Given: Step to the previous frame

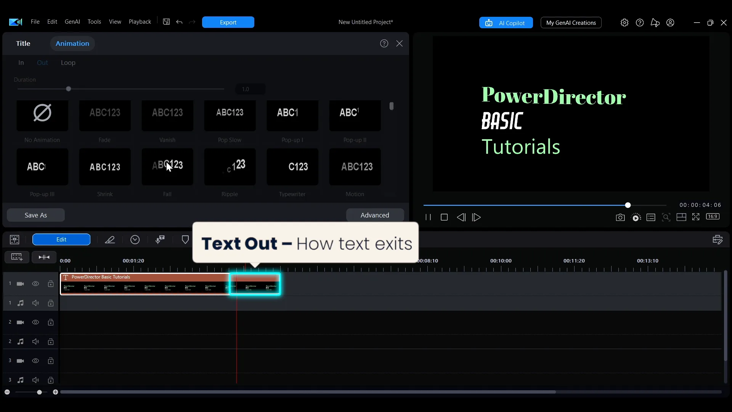Looking at the screenshot, I should pyautogui.click(x=461, y=217).
